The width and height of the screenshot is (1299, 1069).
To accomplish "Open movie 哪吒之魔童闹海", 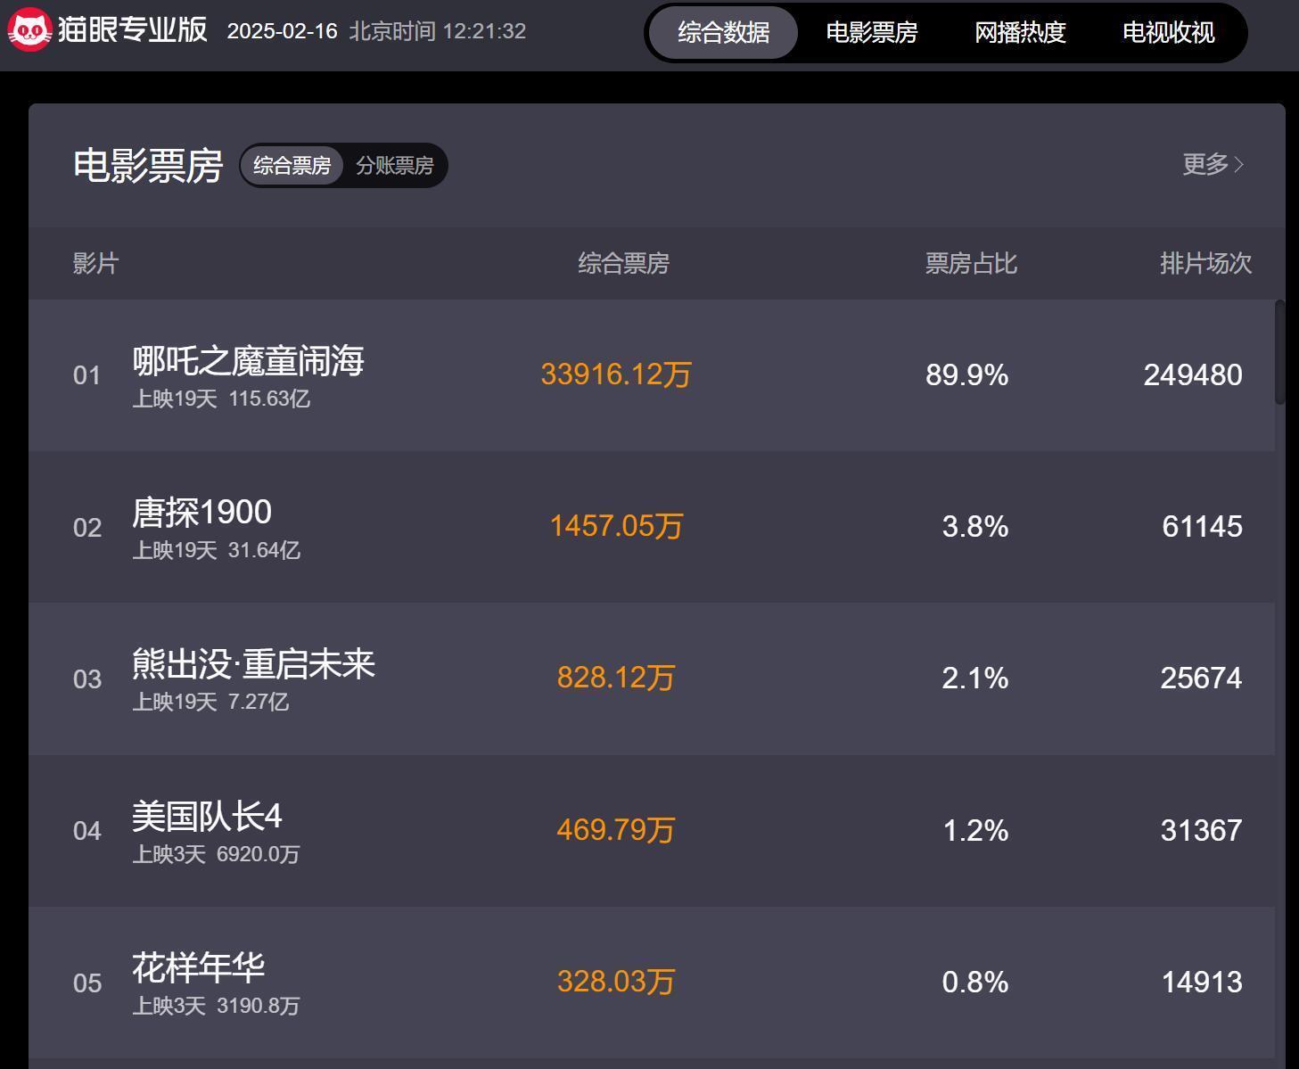I will point(248,361).
